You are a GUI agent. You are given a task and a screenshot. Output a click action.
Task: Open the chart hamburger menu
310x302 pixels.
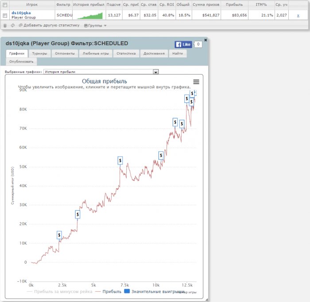pyautogui.click(x=196, y=82)
